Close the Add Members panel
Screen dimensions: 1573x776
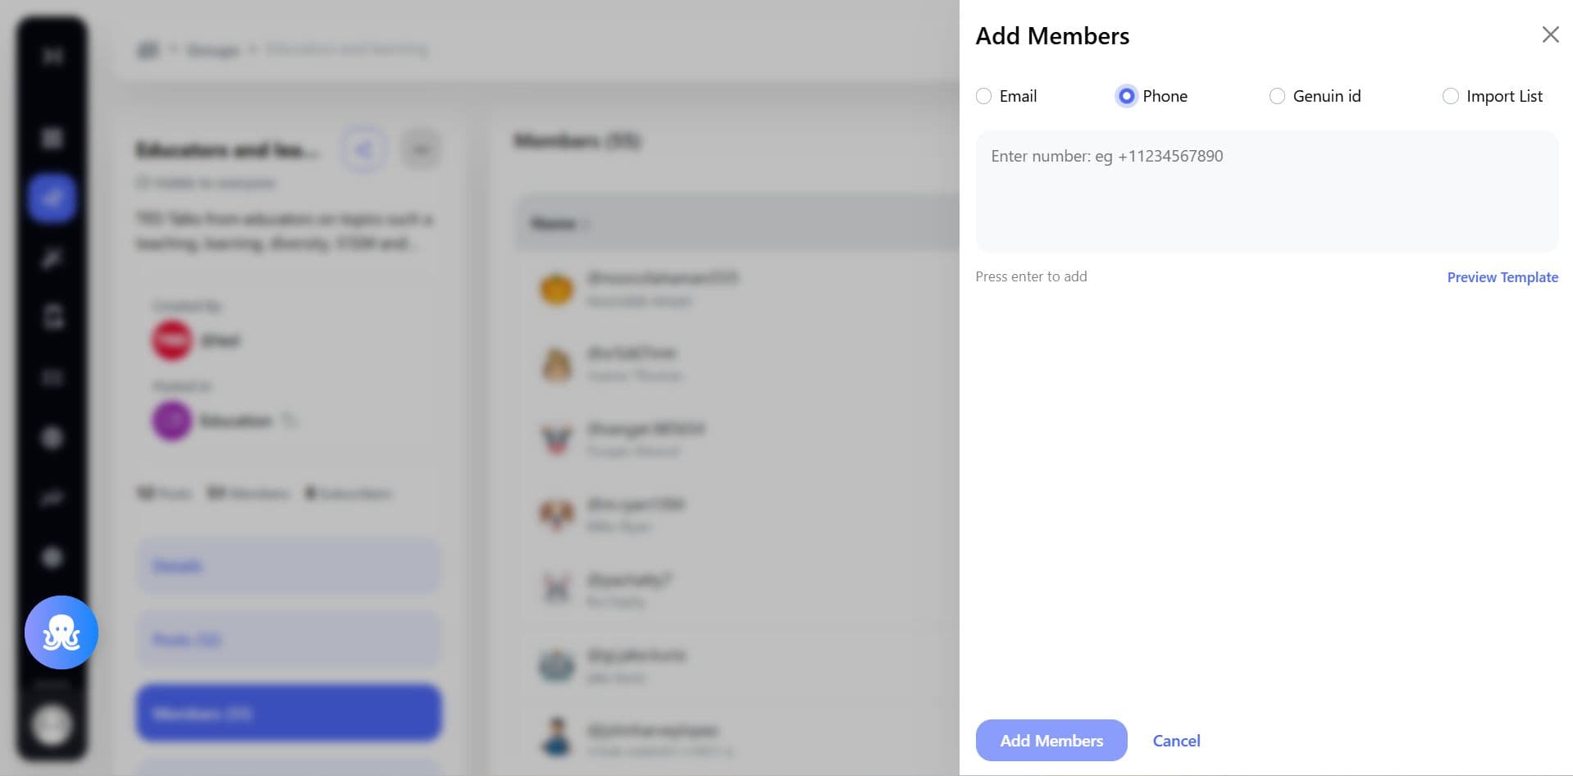[1550, 34]
